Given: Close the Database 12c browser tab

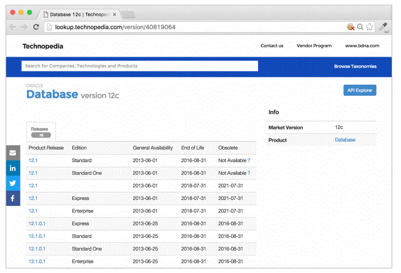Looking at the screenshot, I should [x=114, y=15].
